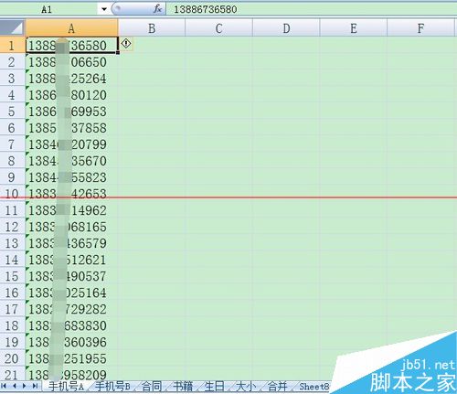Select row 16 header
Viewport: 457px width, 394px height.
[x=12, y=293]
